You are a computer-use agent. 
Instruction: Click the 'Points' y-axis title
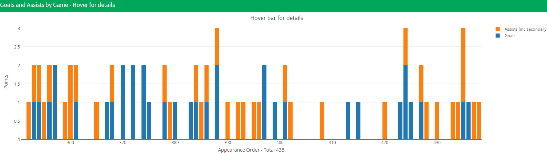(6, 82)
